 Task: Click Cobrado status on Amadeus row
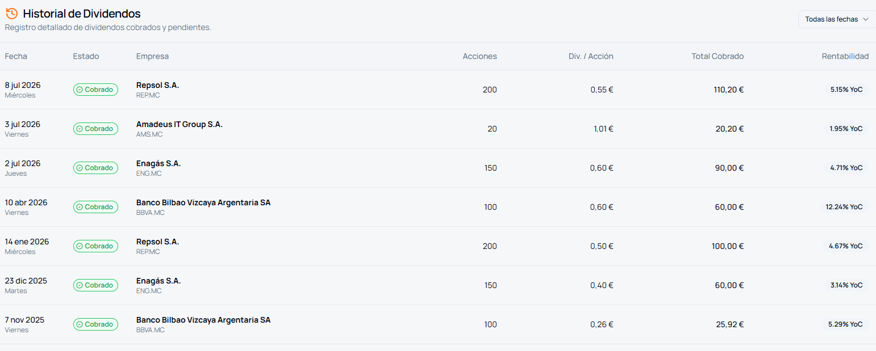pyautogui.click(x=95, y=129)
